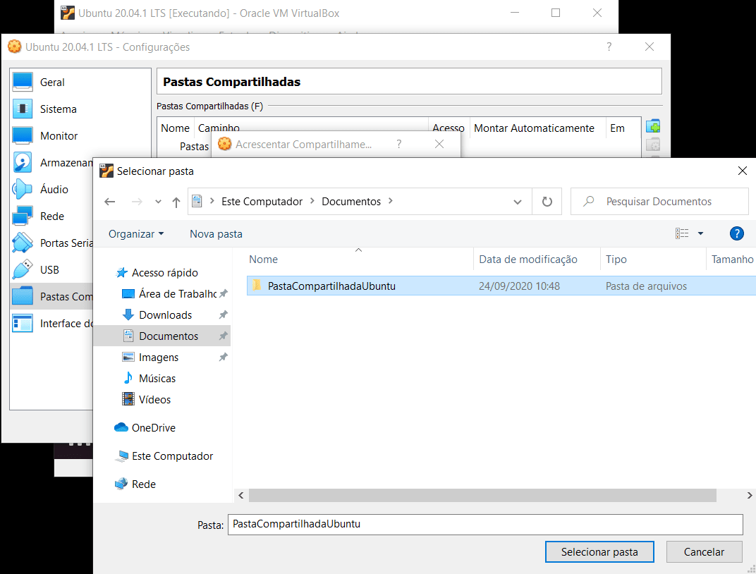Viewport: 756px width, 574px height.
Task: Click Cancelar button
Action: point(704,552)
